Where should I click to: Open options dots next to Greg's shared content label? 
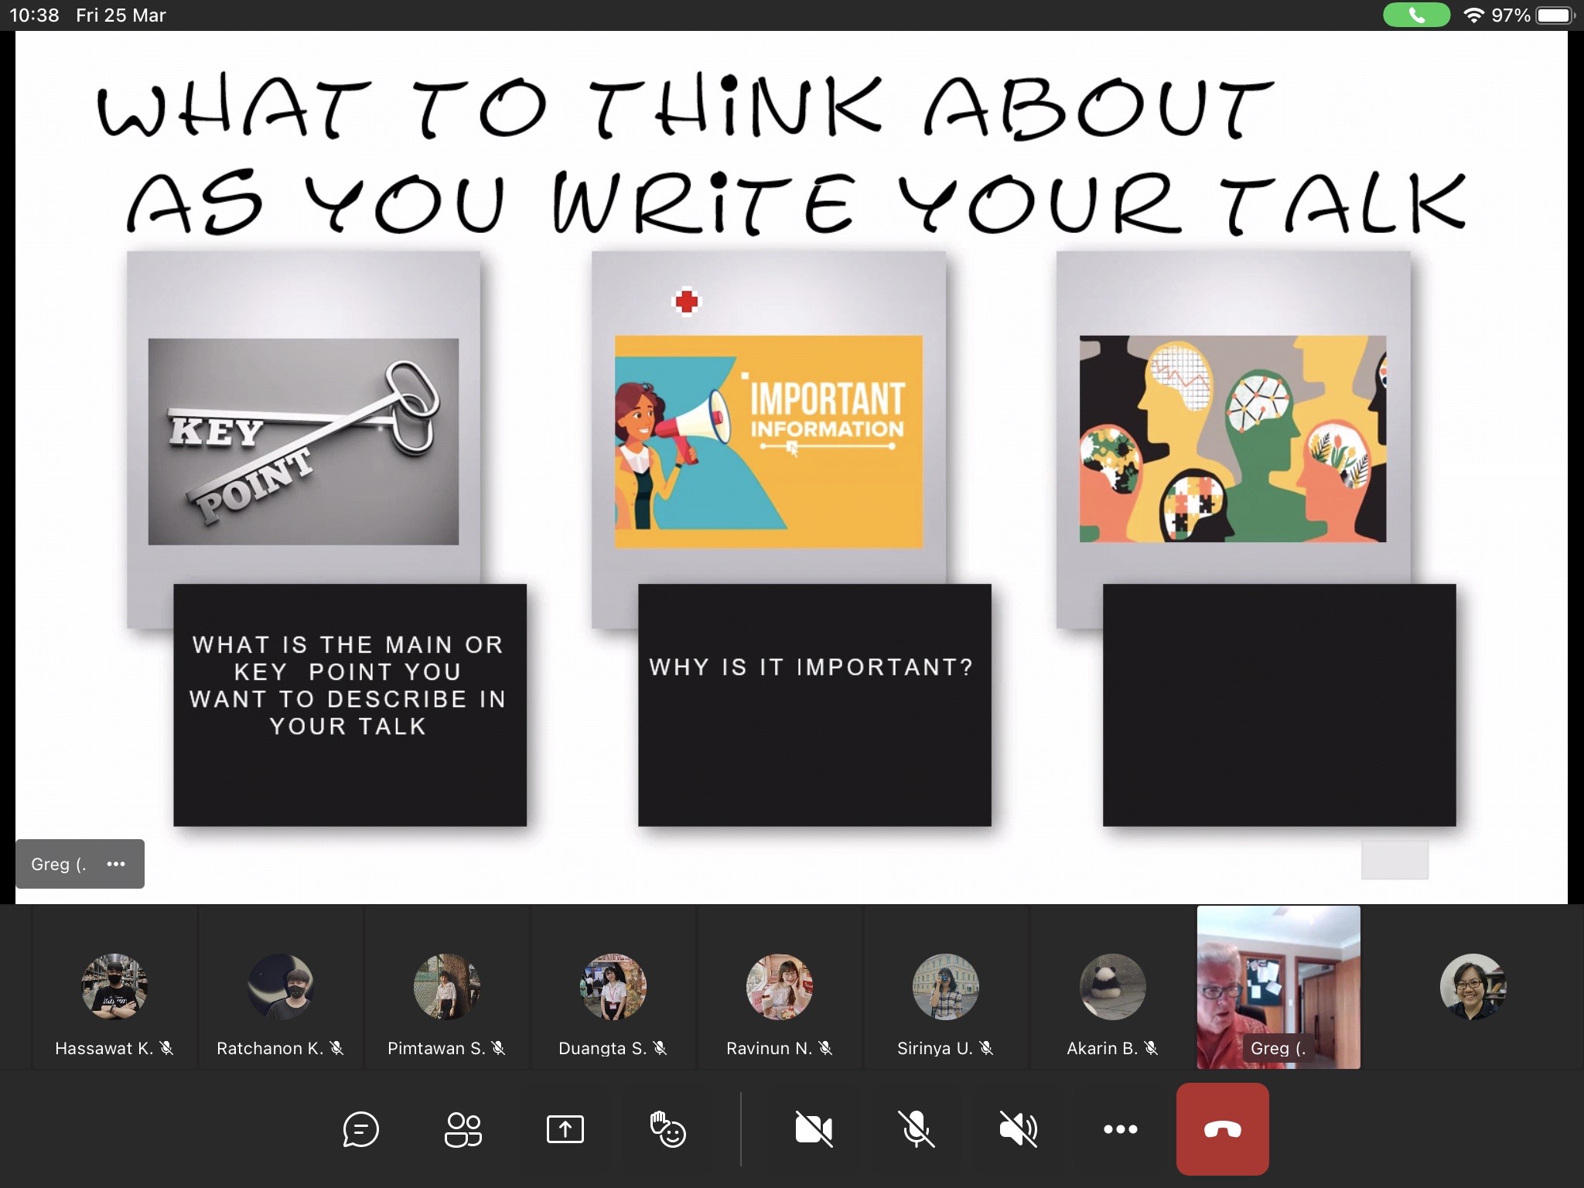[x=116, y=864]
